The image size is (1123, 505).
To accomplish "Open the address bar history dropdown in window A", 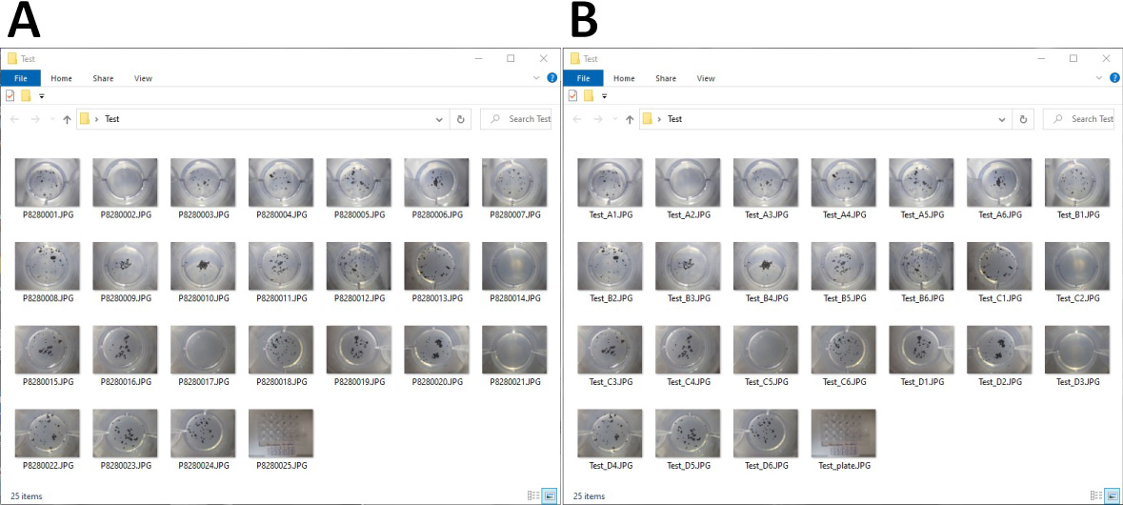I will (x=440, y=120).
